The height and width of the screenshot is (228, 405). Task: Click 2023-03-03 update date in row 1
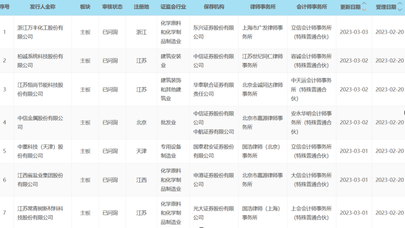pos(354,32)
